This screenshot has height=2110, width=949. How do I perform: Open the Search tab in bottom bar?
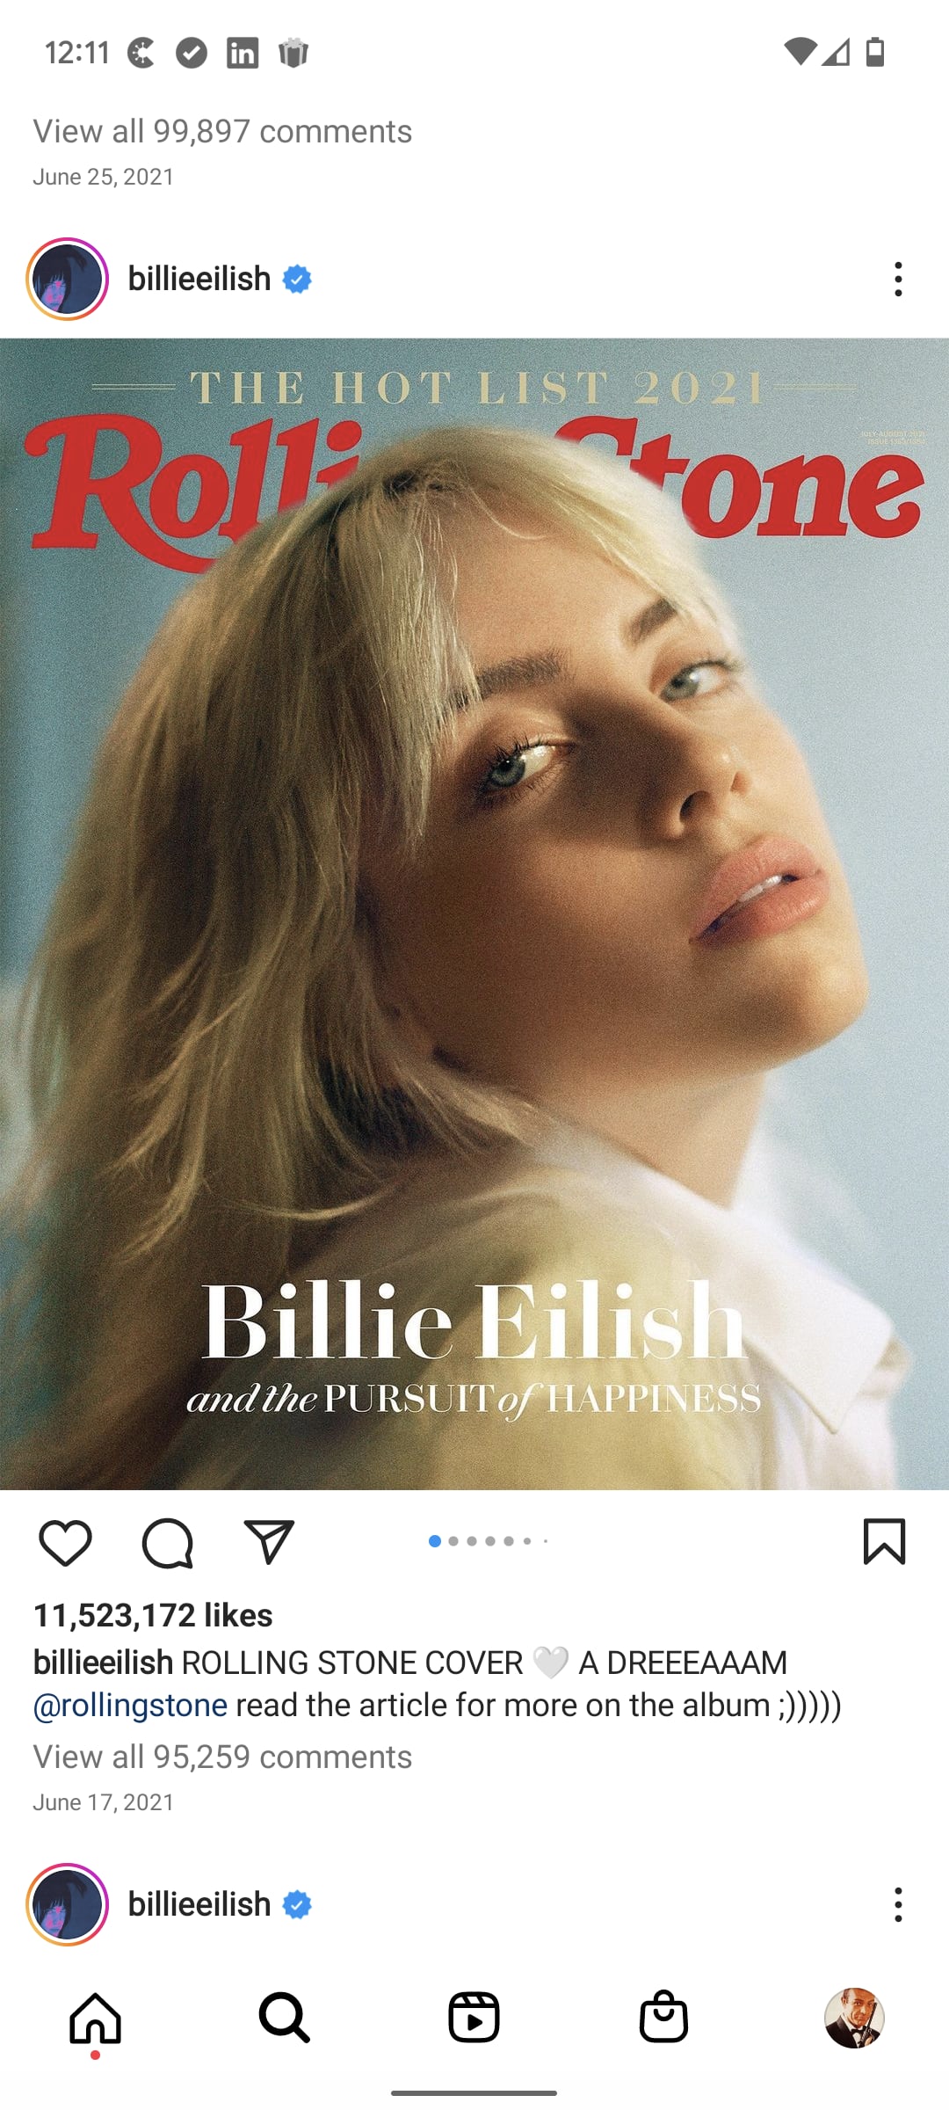[284, 2018]
